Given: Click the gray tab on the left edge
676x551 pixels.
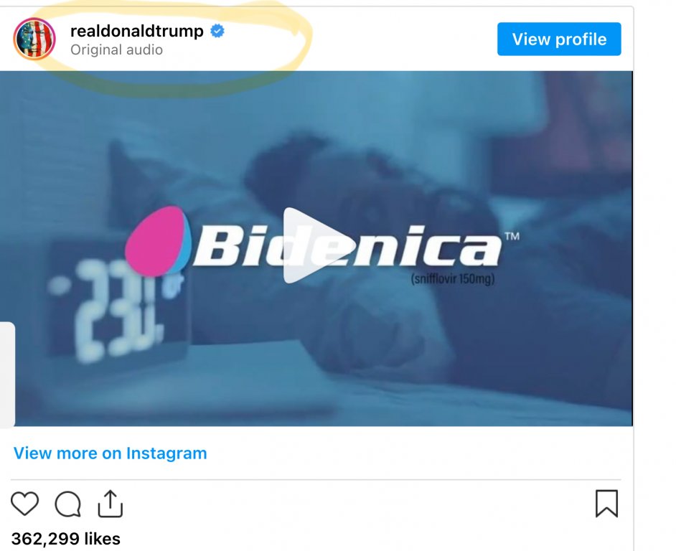Looking at the screenshot, I should pyautogui.click(x=7, y=375).
